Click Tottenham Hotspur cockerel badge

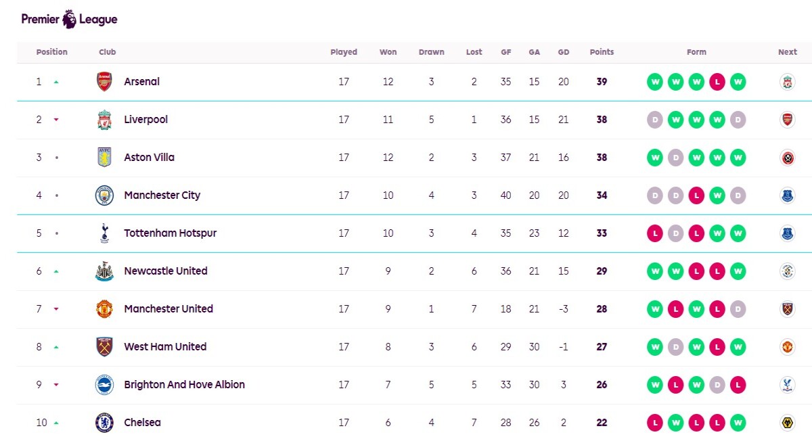pyautogui.click(x=104, y=233)
